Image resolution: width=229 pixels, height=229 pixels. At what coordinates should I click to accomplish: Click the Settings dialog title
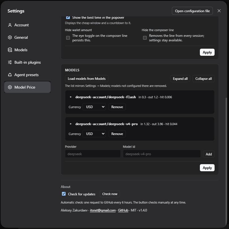tap(16, 11)
